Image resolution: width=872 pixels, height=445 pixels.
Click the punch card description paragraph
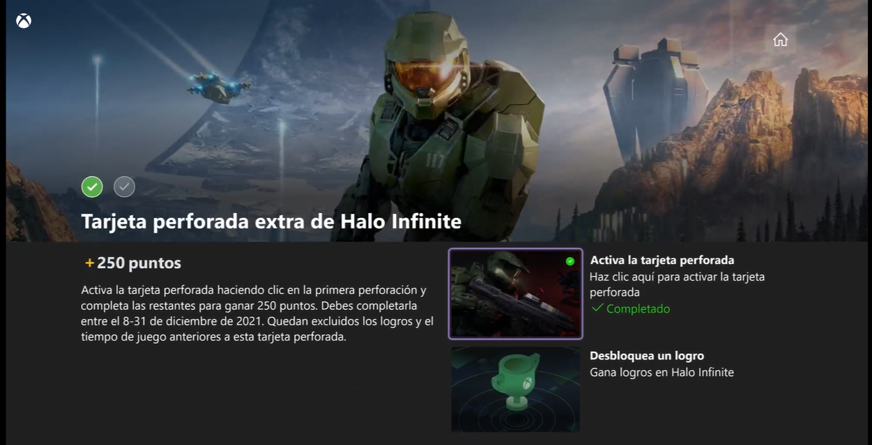257,313
